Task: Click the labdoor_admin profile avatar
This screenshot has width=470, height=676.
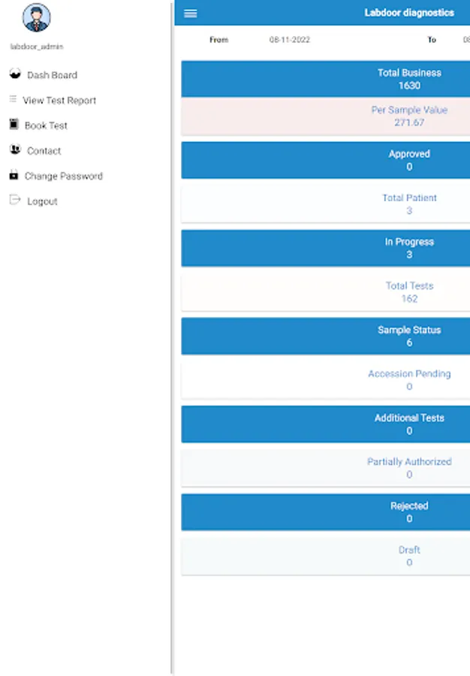Action: (x=37, y=18)
